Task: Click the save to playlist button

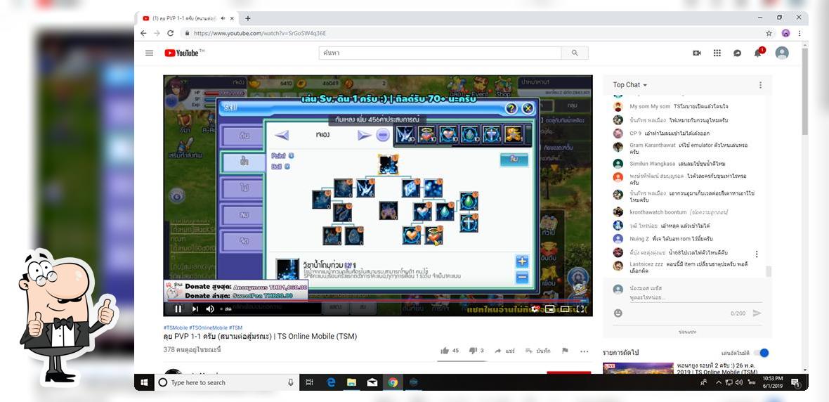Action: tap(537, 351)
